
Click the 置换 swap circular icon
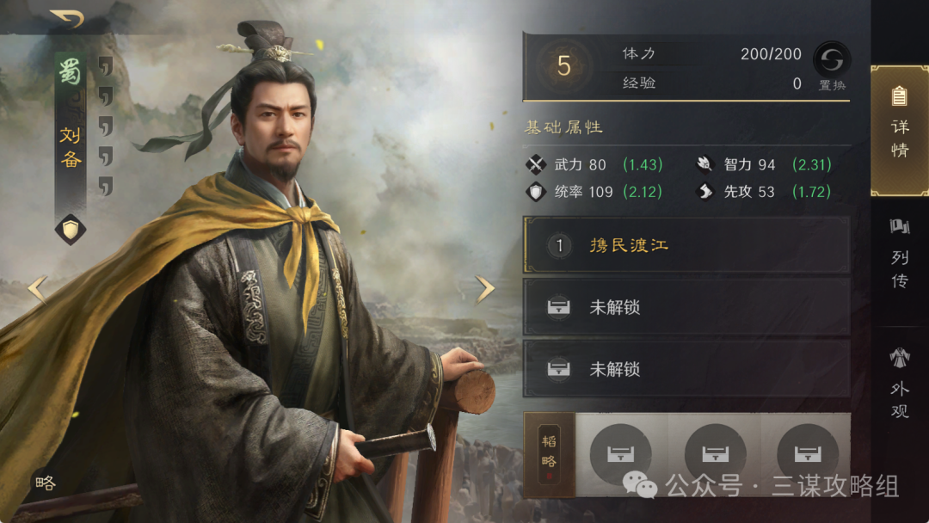point(831,60)
